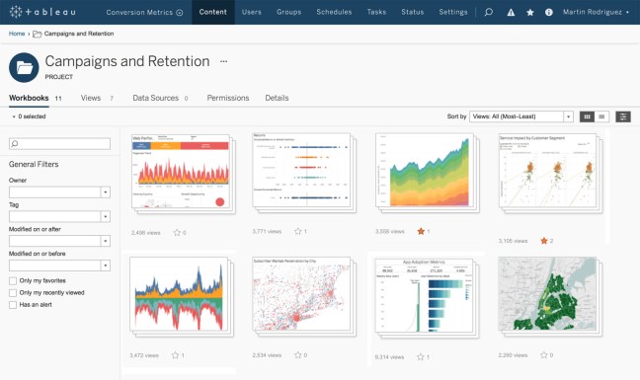Screen dimensions: 640x380
Task: Switch to grid view
Action: click(x=587, y=116)
